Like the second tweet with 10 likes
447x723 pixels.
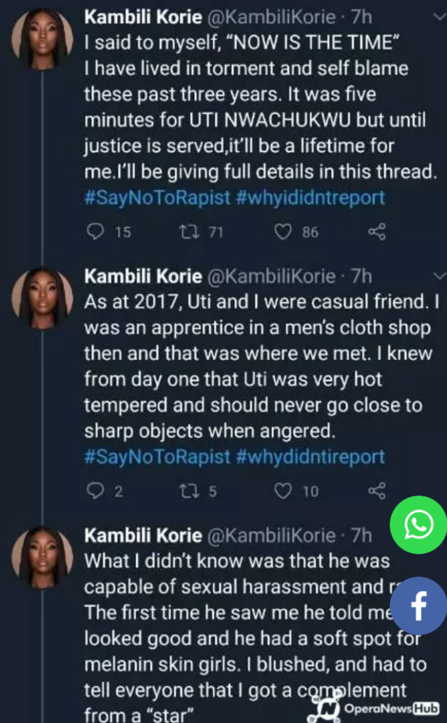tap(282, 491)
